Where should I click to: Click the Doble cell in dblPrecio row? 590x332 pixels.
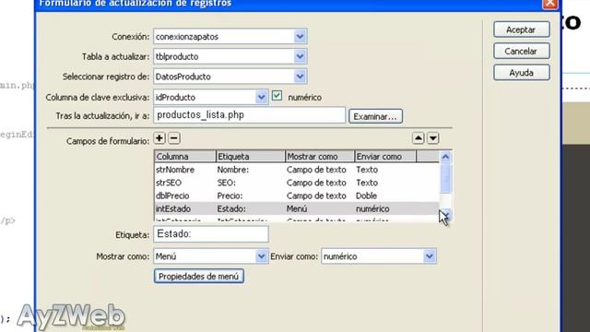coord(367,196)
